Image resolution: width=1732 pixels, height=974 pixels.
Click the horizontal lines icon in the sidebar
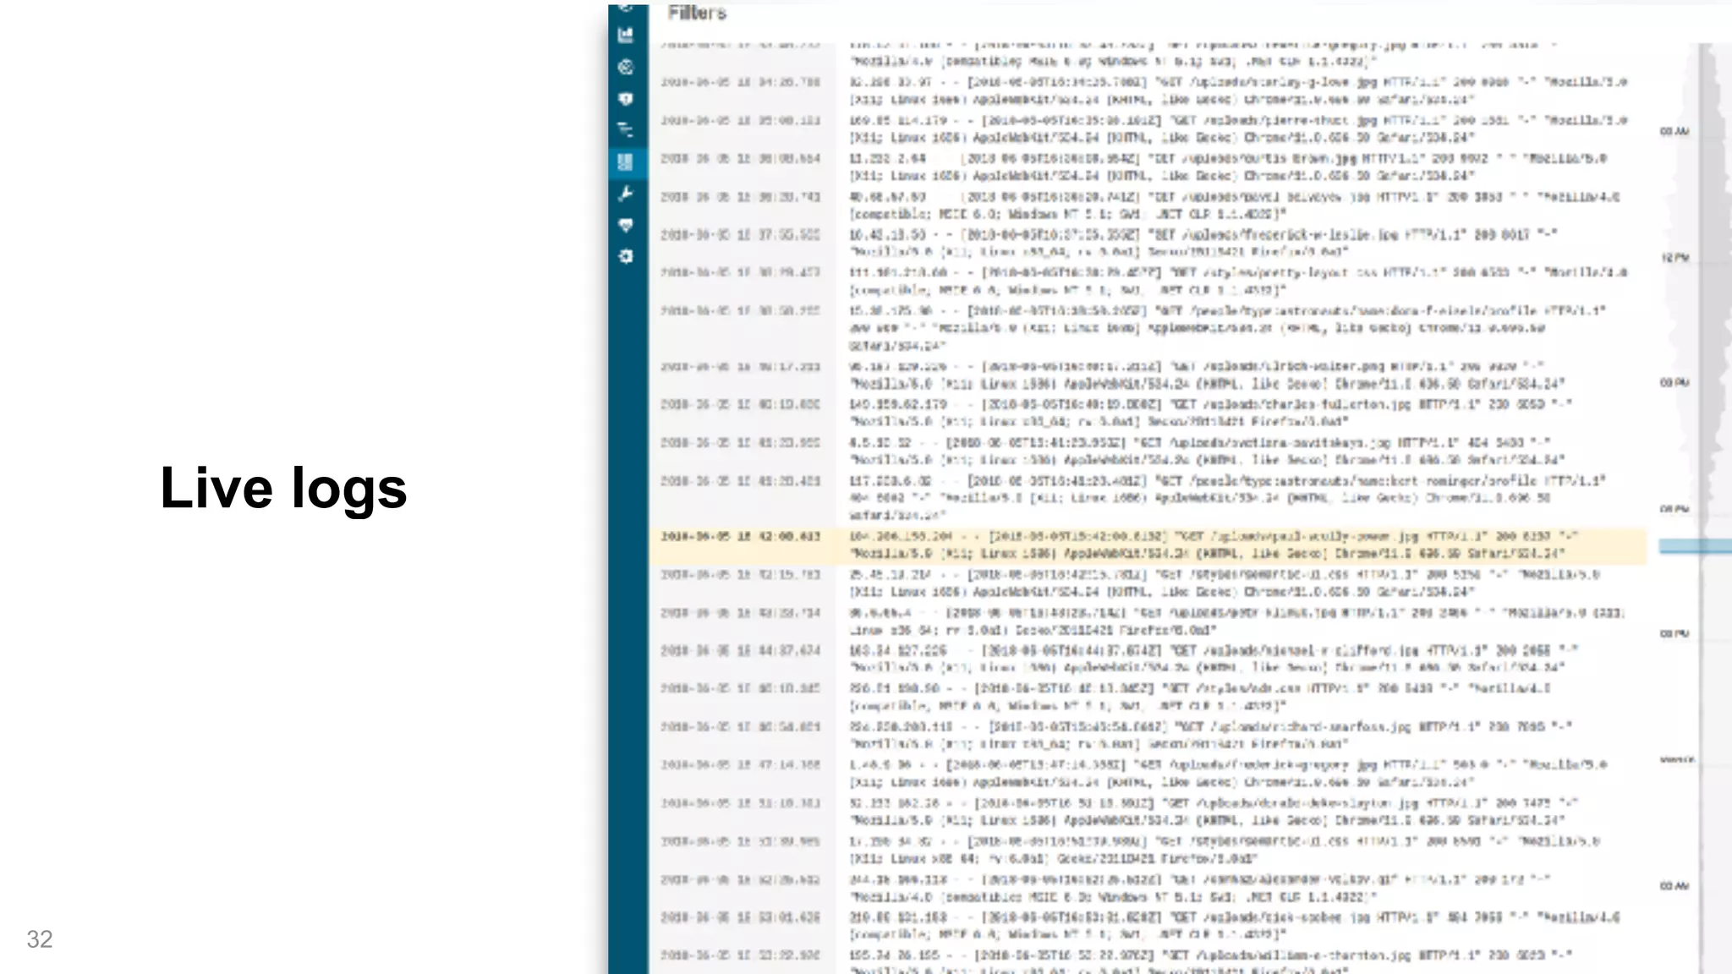click(x=626, y=130)
